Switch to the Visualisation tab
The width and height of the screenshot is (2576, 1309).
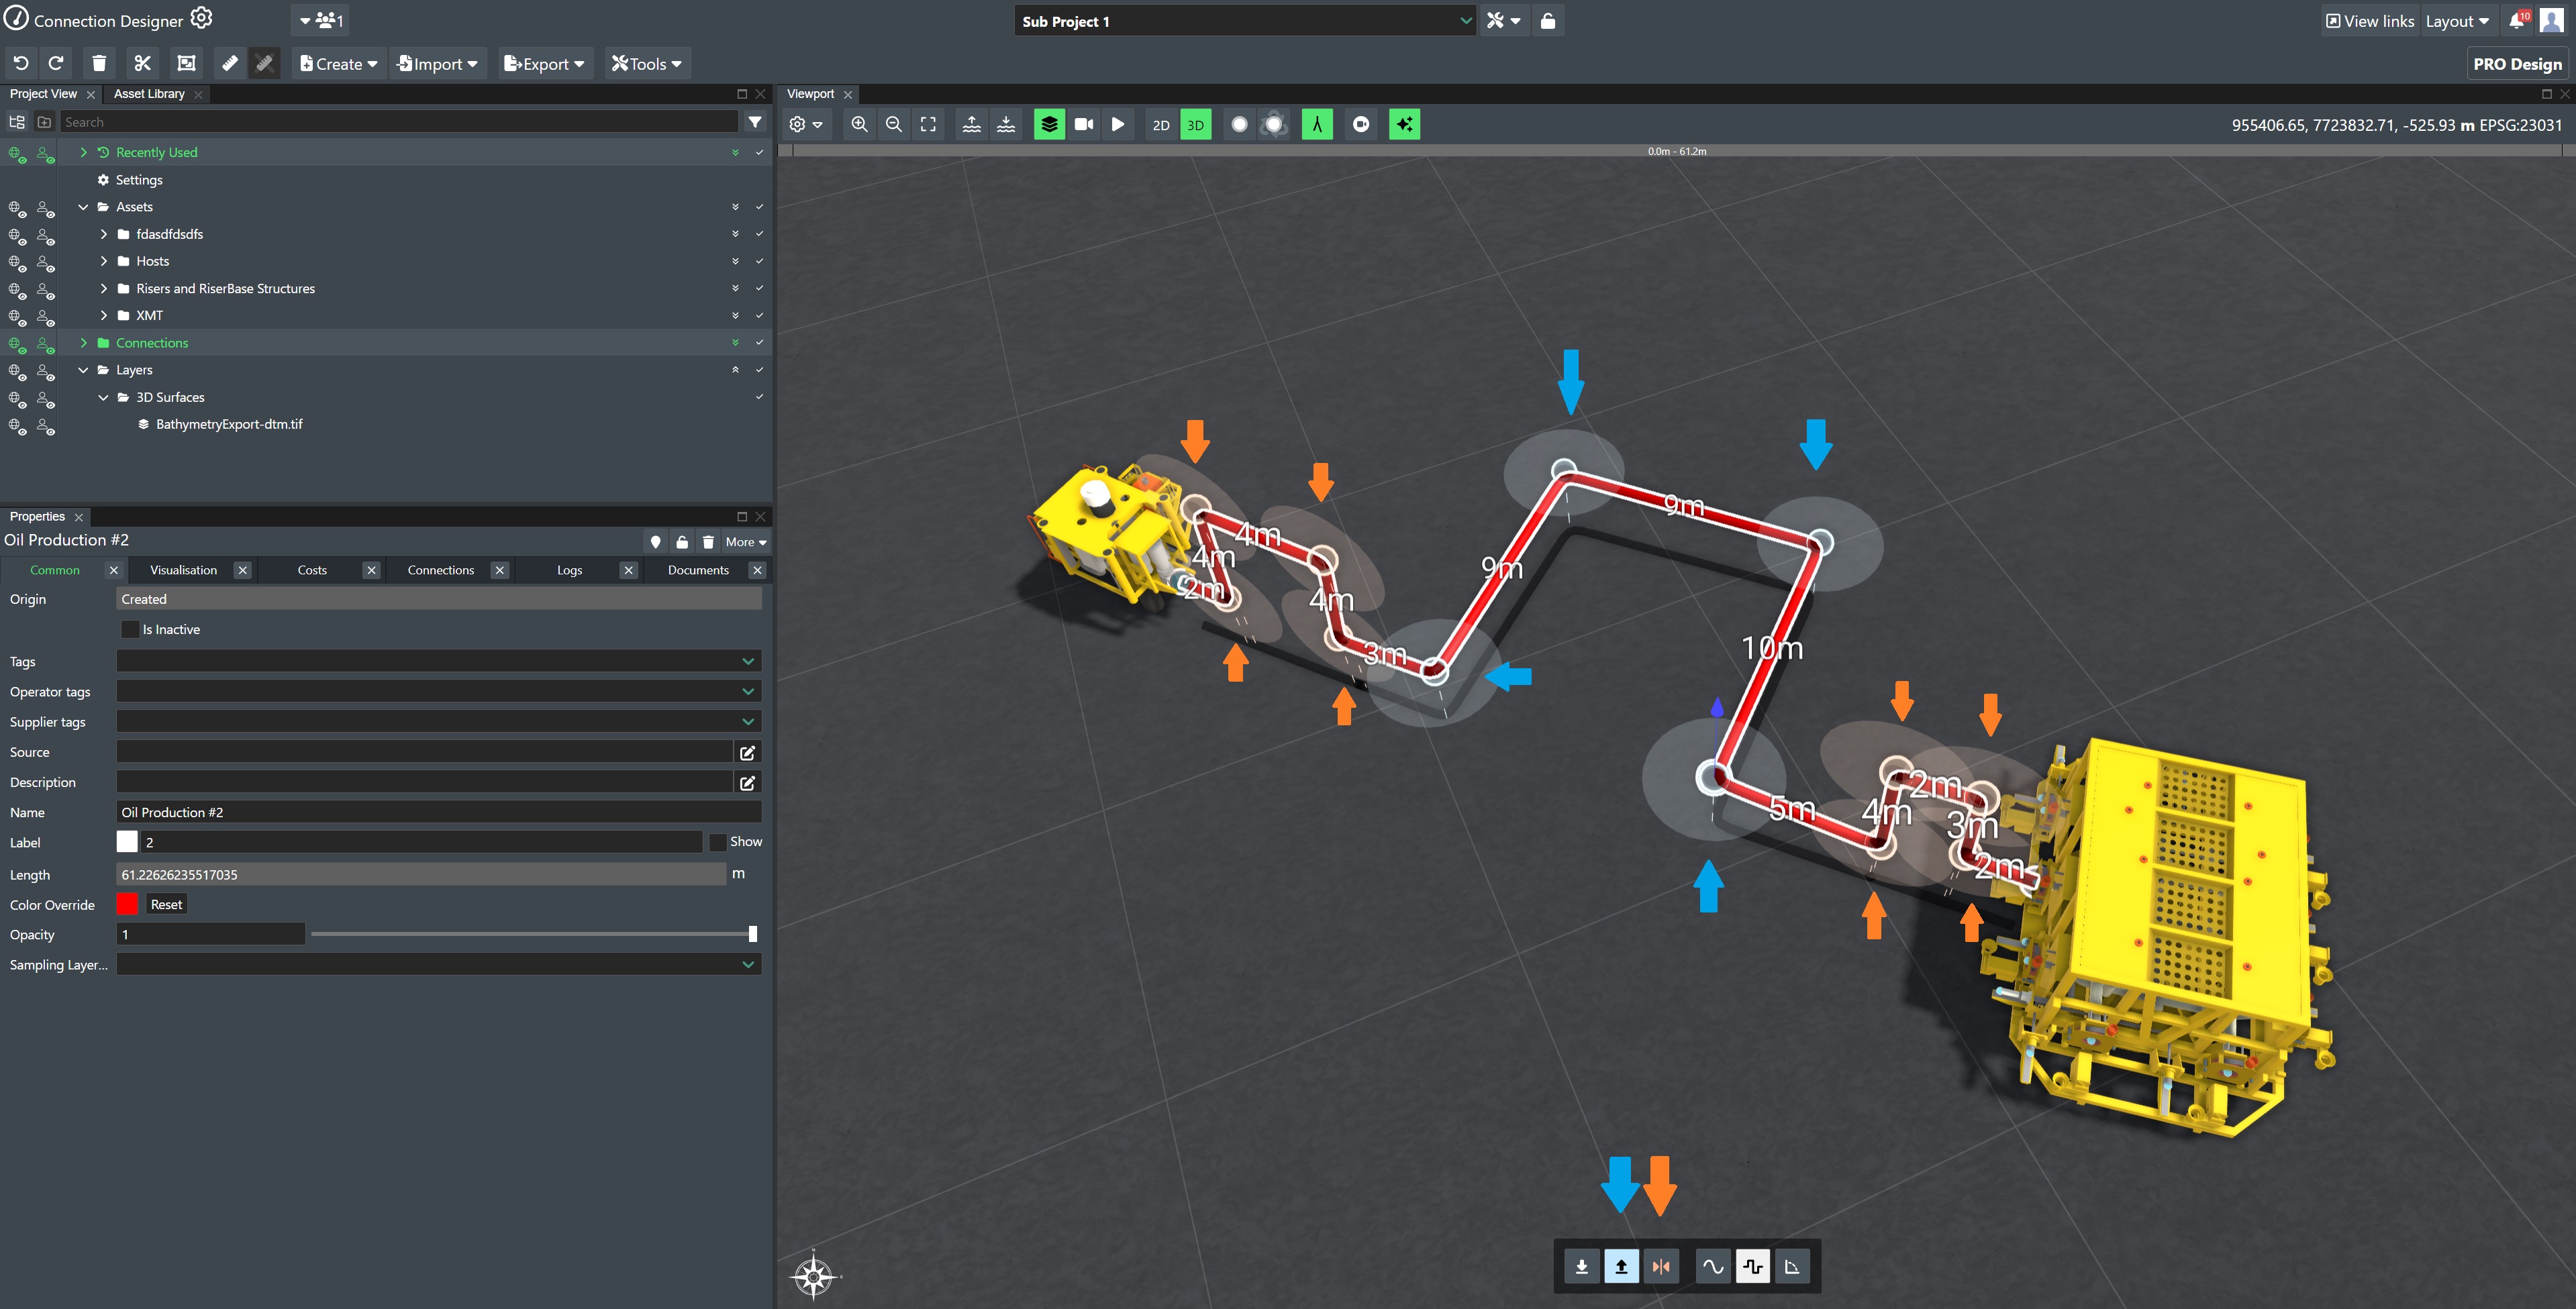click(183, 570)
